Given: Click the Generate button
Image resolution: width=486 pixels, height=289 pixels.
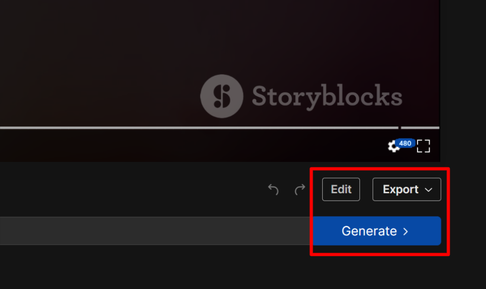Looking at the screenshot, I should click(376, 231).
